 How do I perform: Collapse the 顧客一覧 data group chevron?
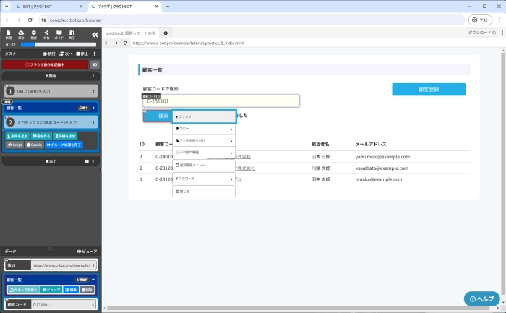click(x=93, y=279)
